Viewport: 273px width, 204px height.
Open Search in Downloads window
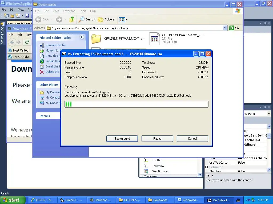pyautogui.click(x=86, y=19)
